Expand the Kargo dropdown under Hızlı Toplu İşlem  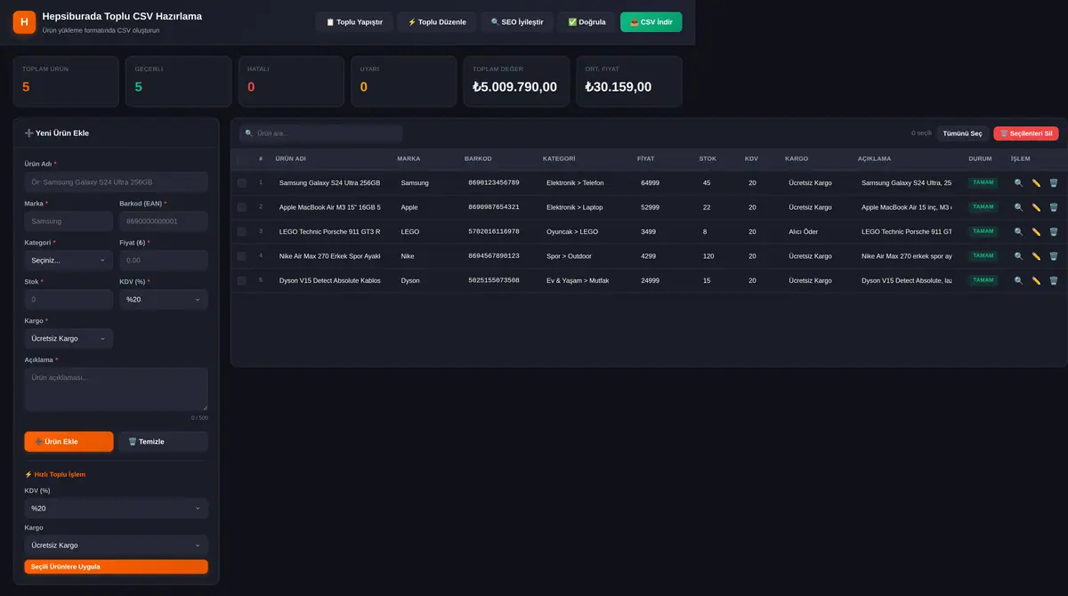pos(116,545)
